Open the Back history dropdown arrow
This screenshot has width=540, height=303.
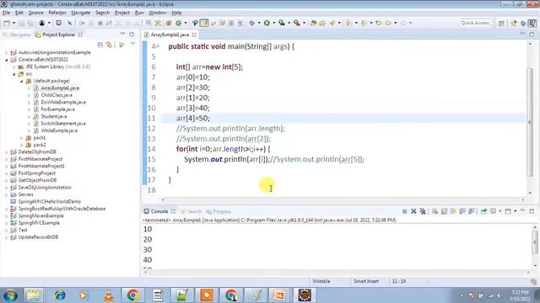click(396, 23)
